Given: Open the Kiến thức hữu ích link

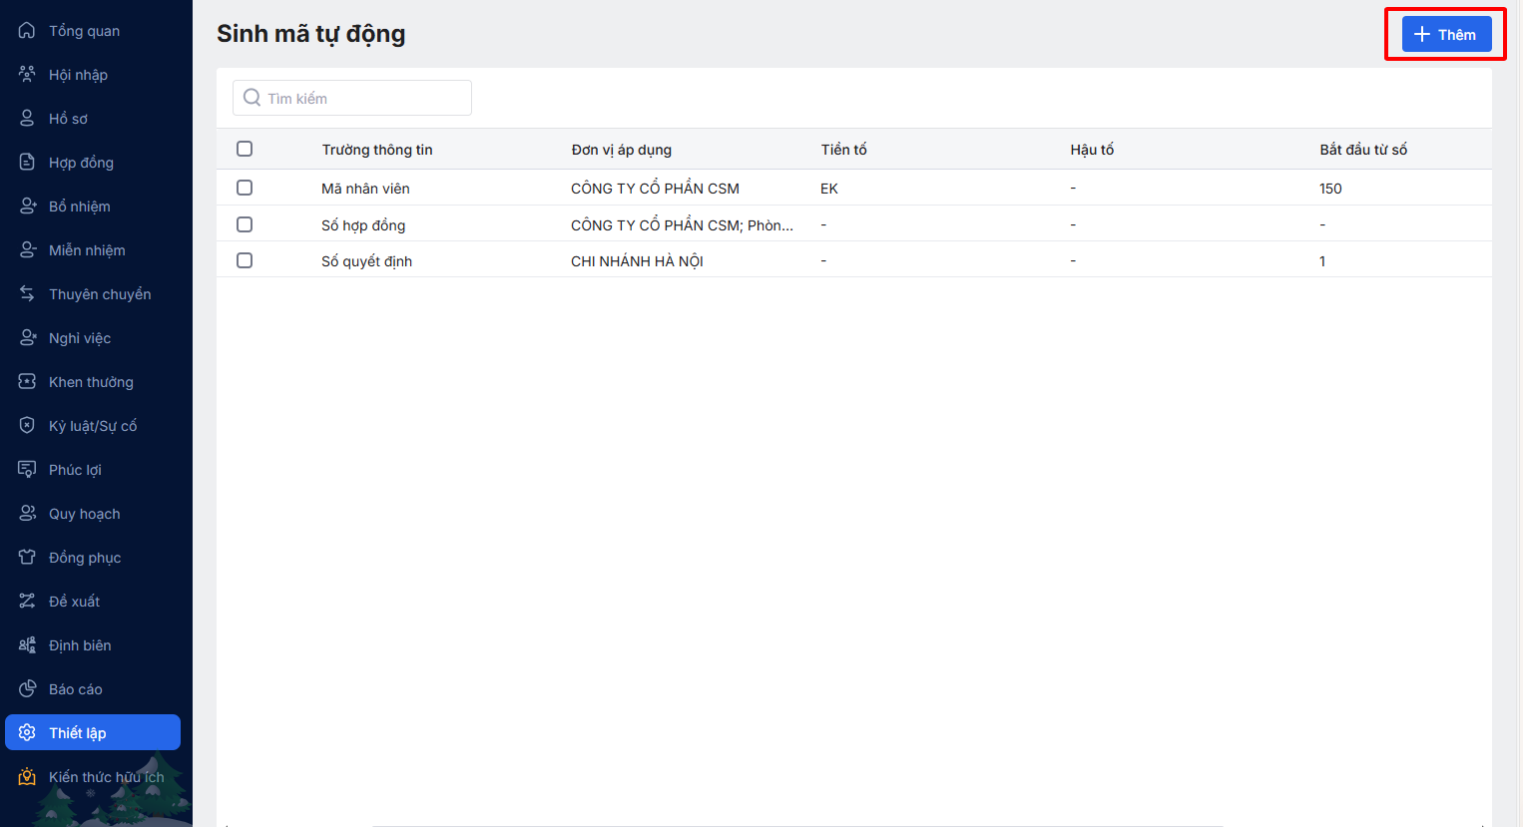Looking at the screenshot, I should [106, 777].
